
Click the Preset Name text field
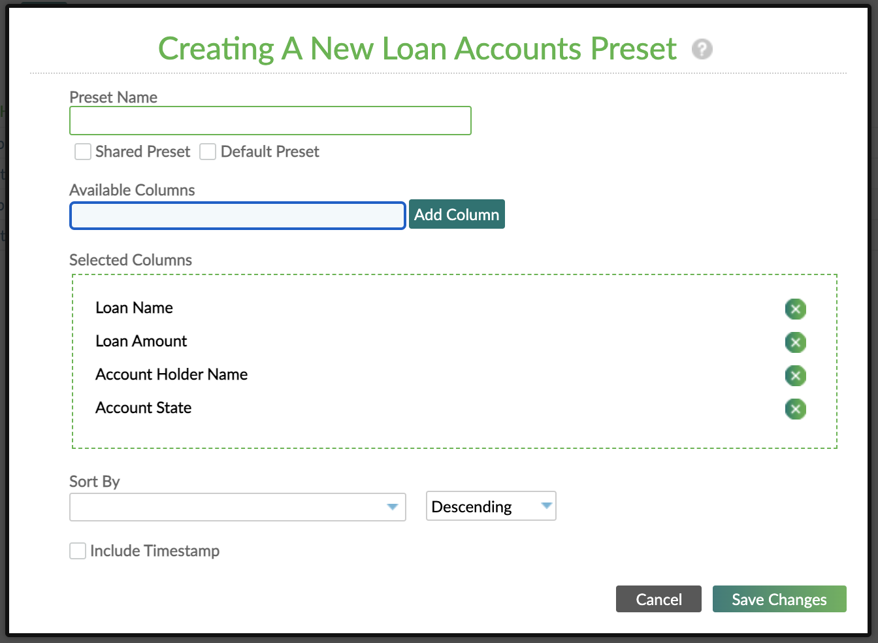270,120
